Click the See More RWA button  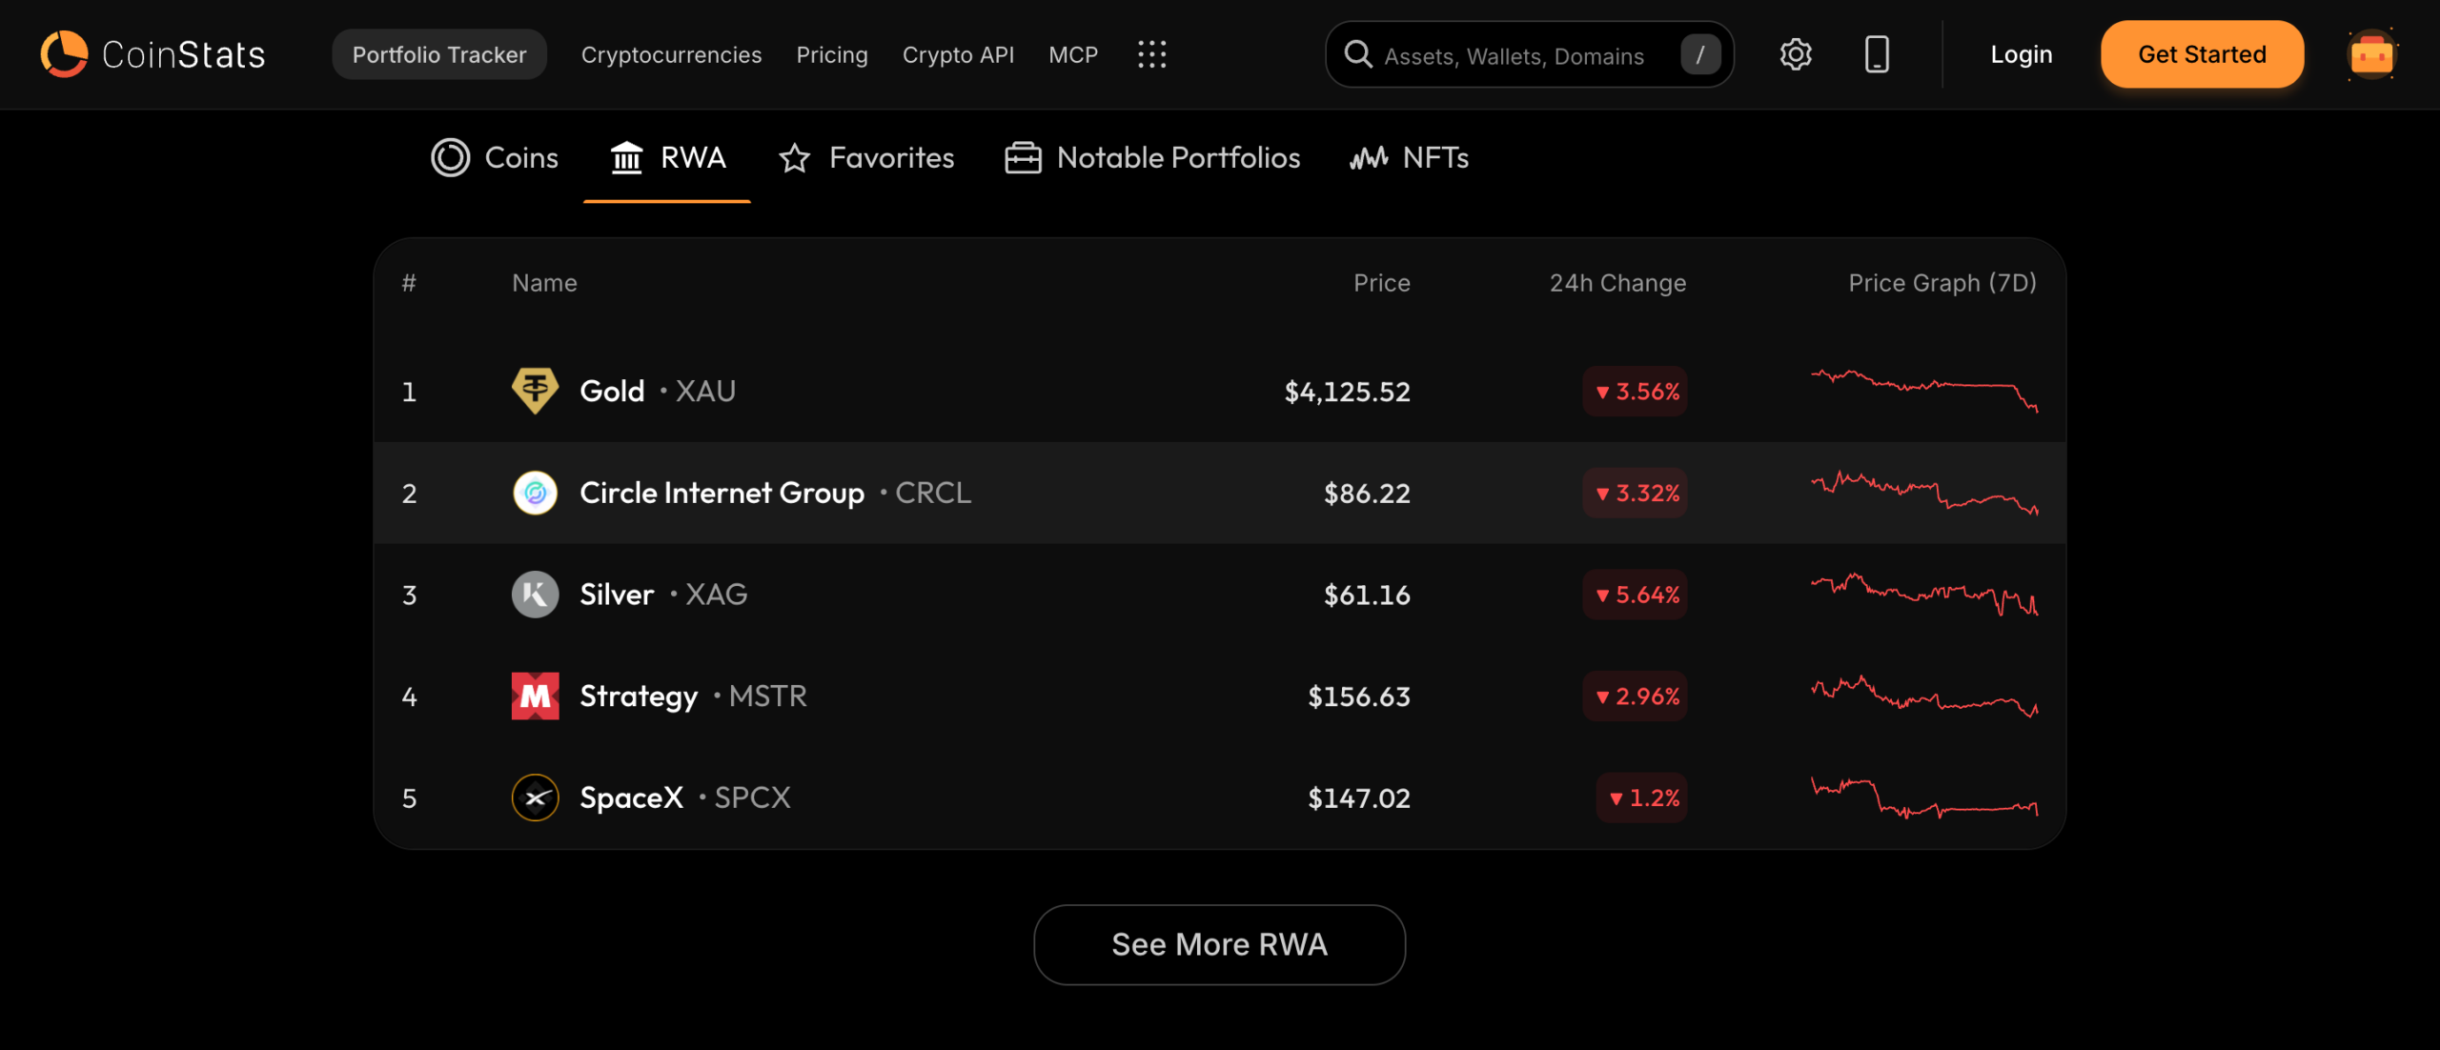tap(1219, 944)
